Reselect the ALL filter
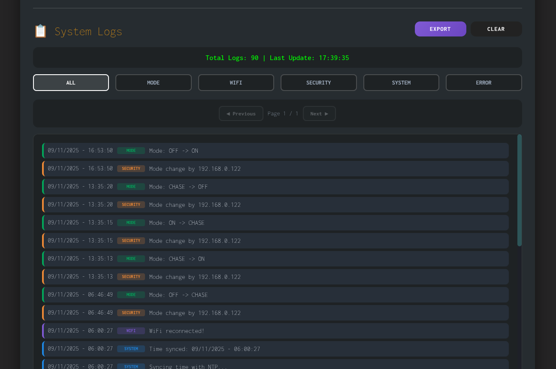Viewport: 556px width, 369px height. click(x=71, y=82)
